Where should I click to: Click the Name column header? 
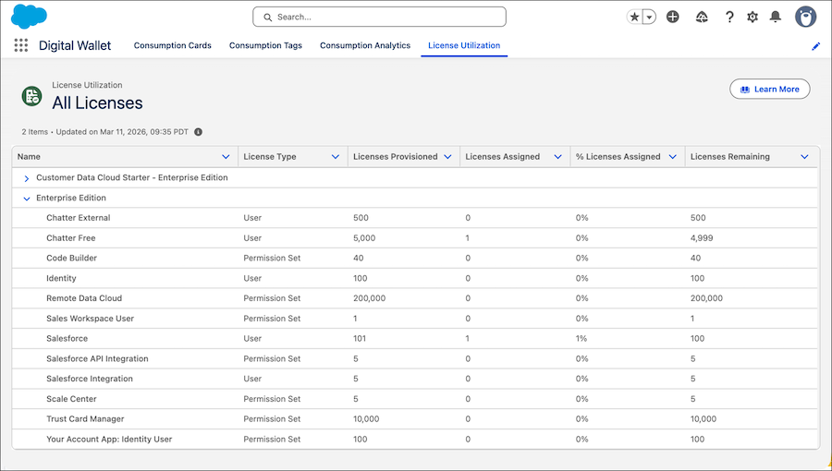coord(29,157)
